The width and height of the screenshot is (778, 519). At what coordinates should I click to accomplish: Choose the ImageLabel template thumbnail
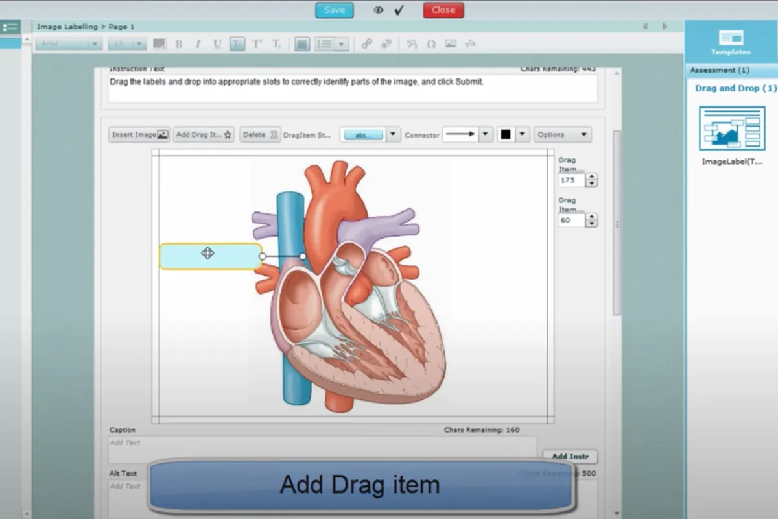click(x=732, y=128)
